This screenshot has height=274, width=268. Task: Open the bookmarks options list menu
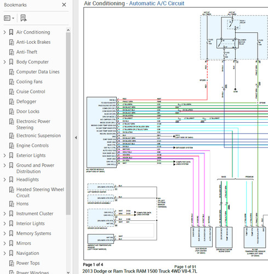(9, 18)
